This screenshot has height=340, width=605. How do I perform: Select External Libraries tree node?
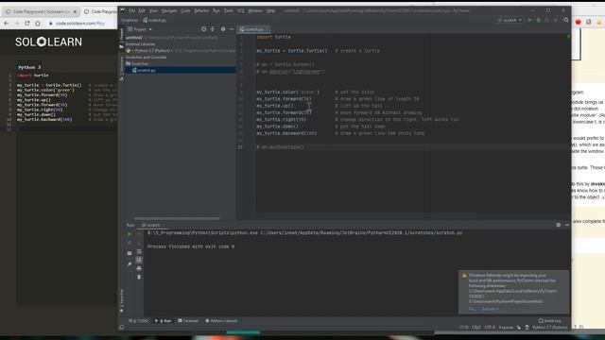tap(140, 44)
